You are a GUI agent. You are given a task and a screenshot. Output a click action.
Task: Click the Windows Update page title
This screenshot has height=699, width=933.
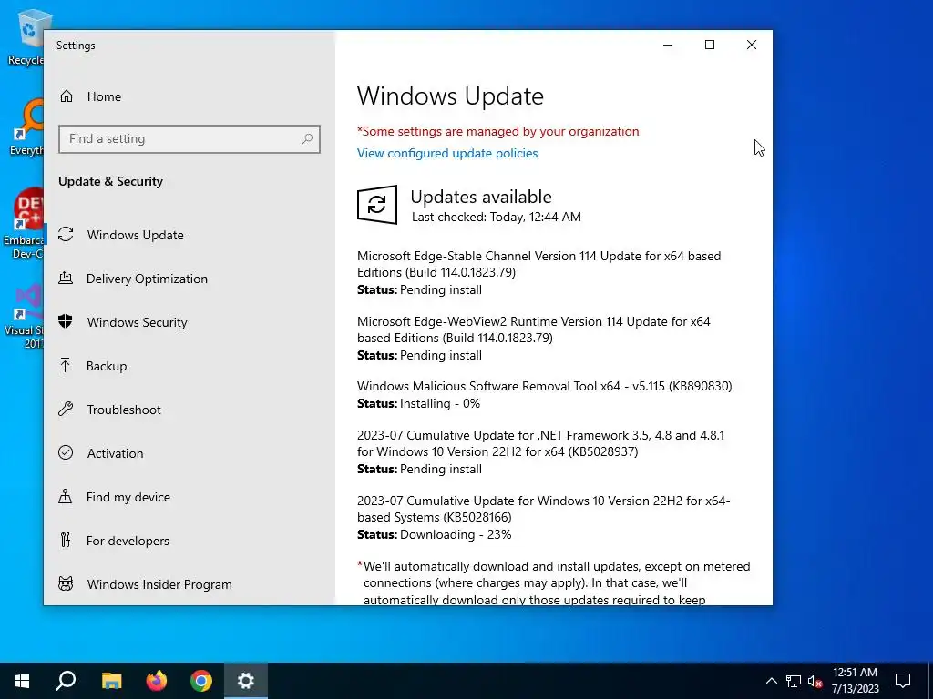click(x=450, y=96)
